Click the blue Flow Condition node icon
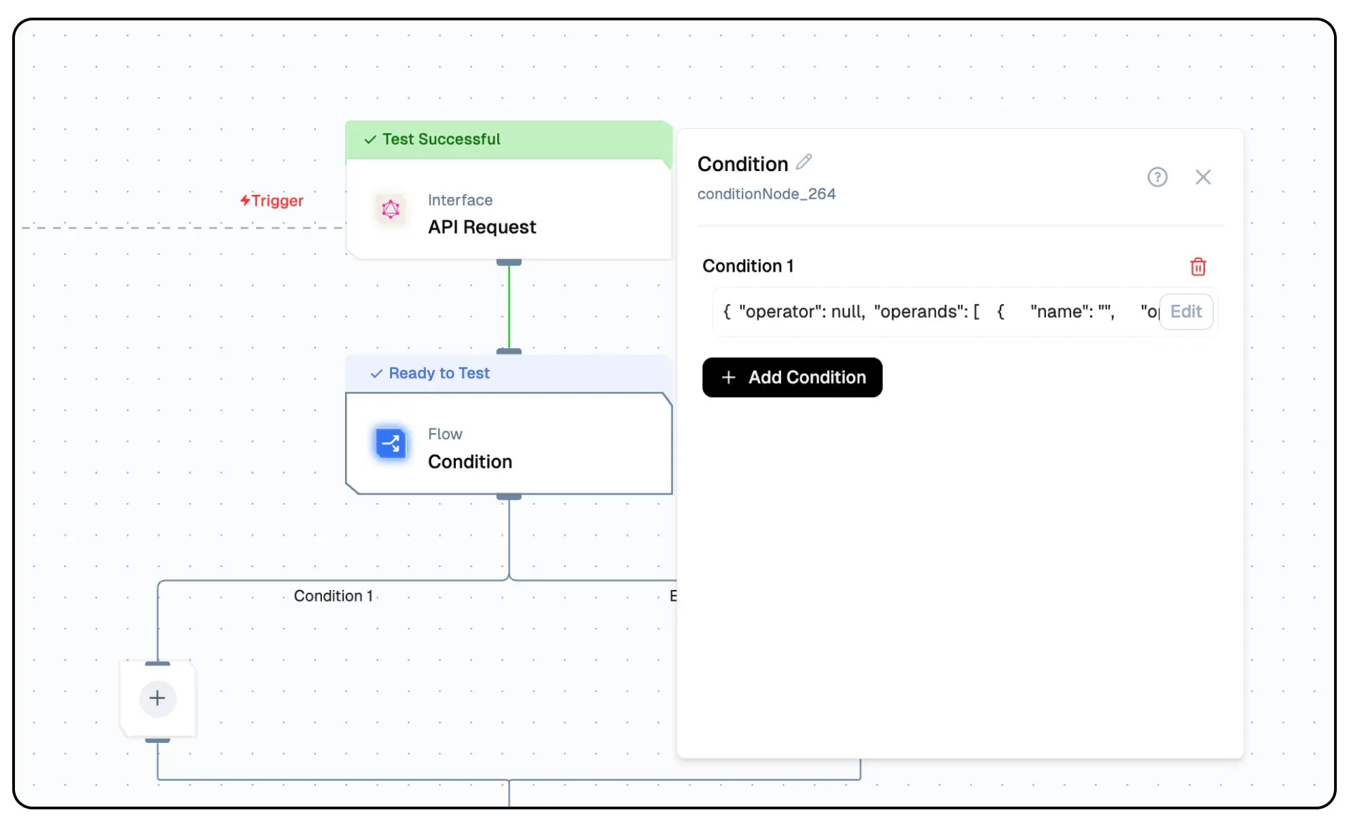 tap(391, 444)
